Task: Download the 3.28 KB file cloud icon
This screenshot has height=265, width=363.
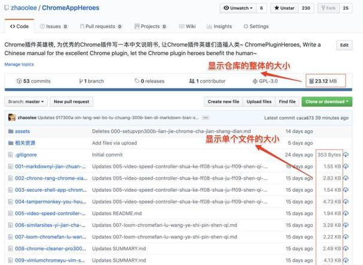Action: click(346, 225)
